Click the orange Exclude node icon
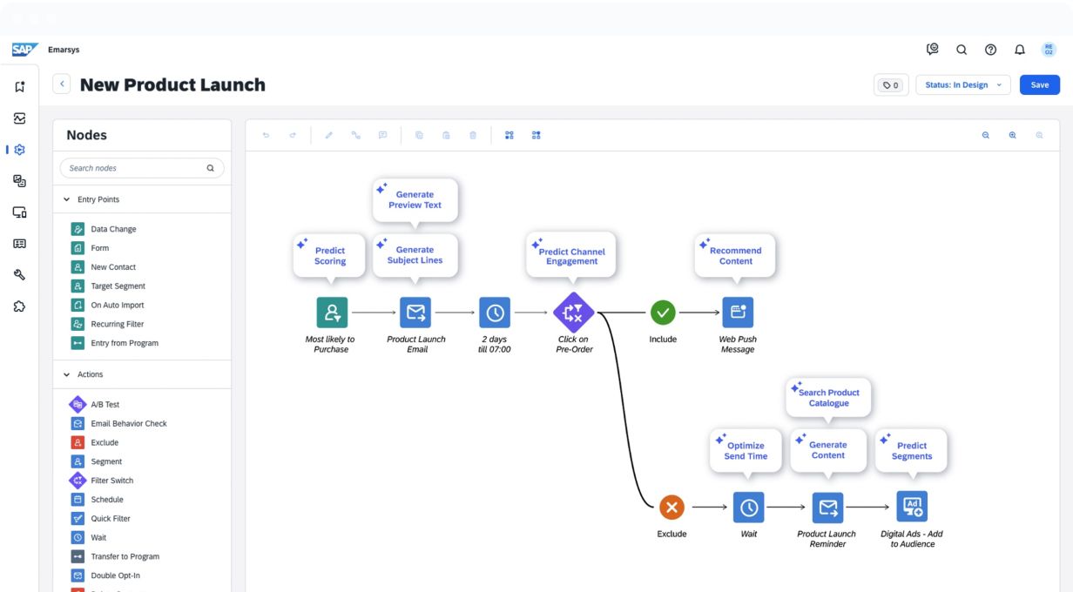The height and width of the screenshot is (592, 1073). pyautogui.click(x=671, y=507)
